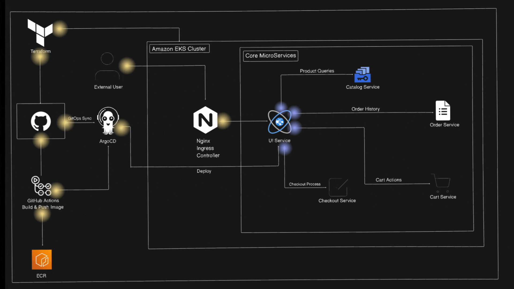Viewport: 514px width, 289px height.
Task: Select the 'Order History' connector label
Action: (365, 109)
